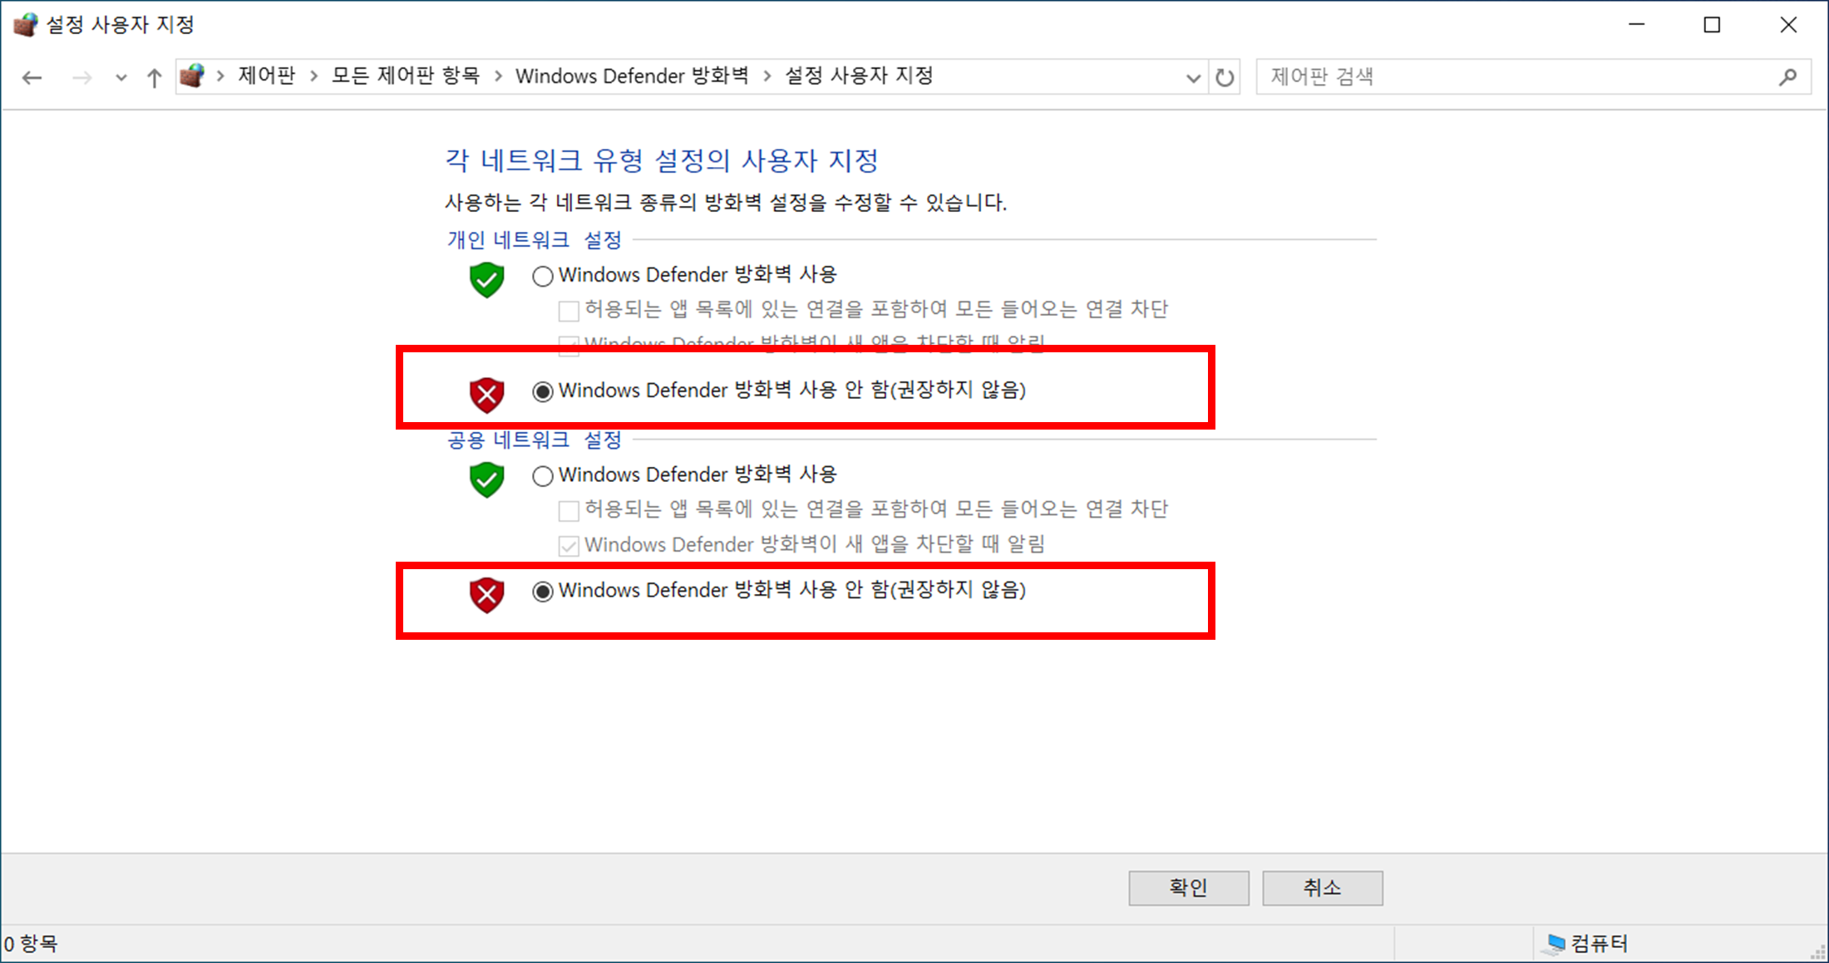Check block all incoming connections for private network
This screenshot has width=1829, height=963.
pos(569,312)
